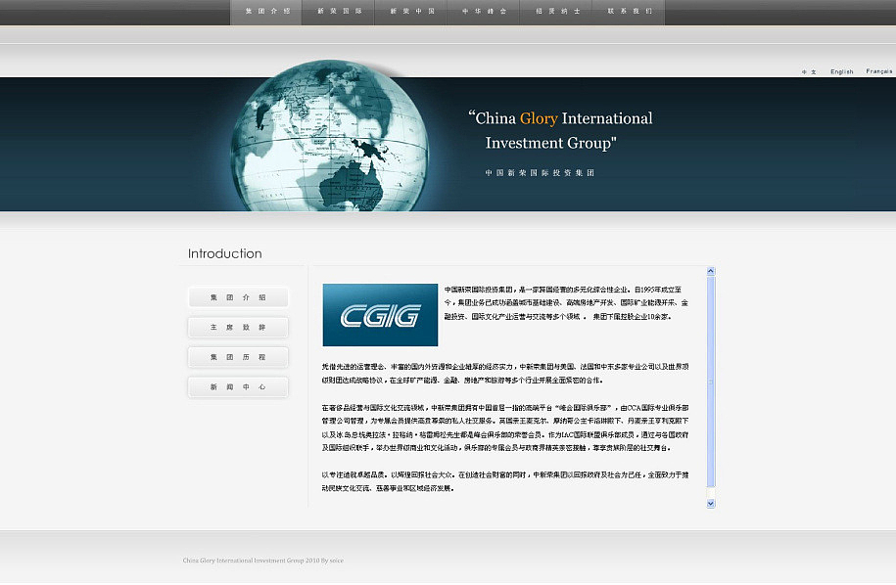Select the 主席致辞 sidebar button
This screenshot has height=585, width=896.
pyautogui.click(x=238, y=327)
